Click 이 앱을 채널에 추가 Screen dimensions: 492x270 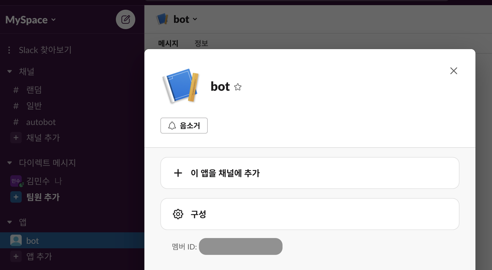310,173
